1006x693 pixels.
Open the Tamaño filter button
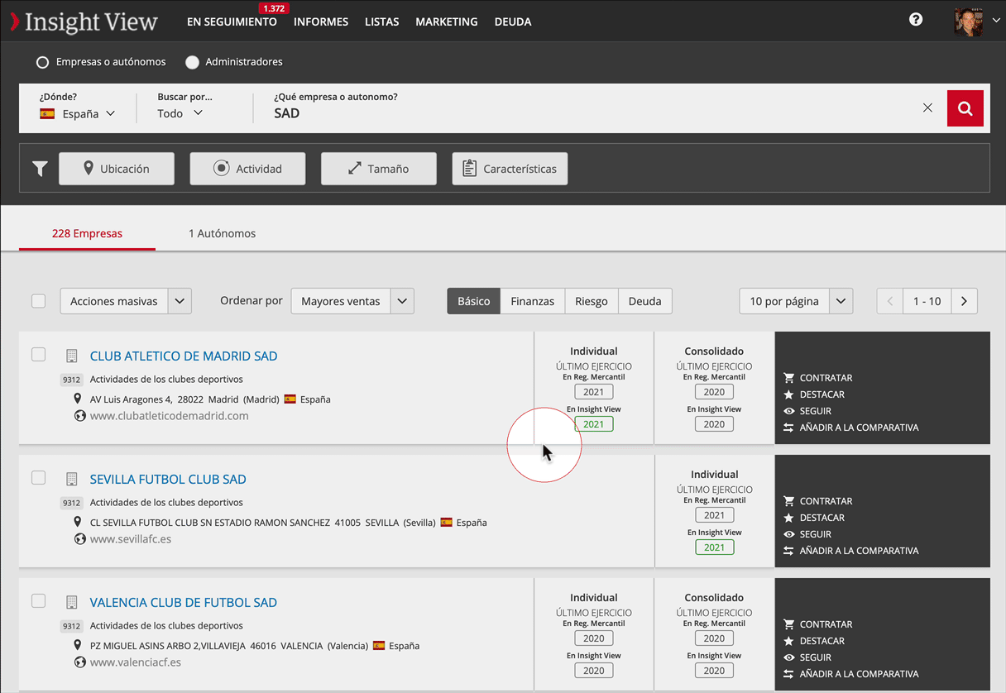click(x=379, y=169)
